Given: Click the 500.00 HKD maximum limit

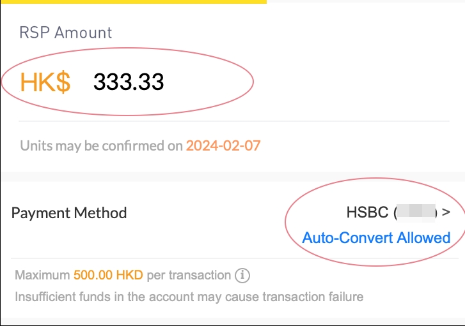Looking at the screenshot, I should click(108, 275).
